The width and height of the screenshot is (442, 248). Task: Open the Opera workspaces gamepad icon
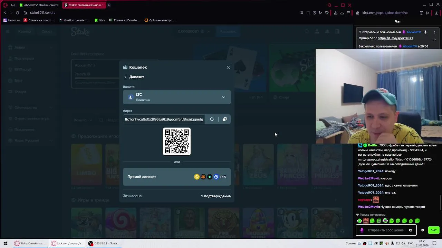click(13, 5)
